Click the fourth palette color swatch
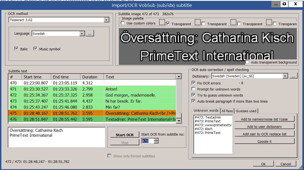 (269, 22)
